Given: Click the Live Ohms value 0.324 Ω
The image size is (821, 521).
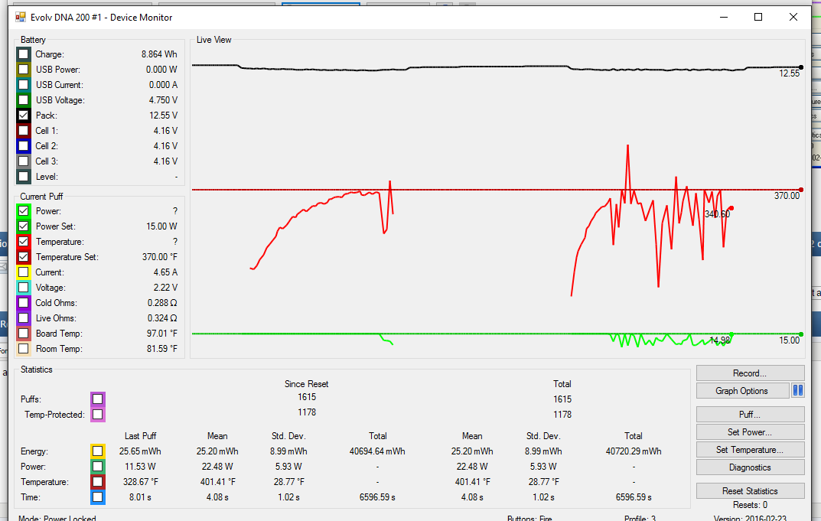Looking at the screenshot, I should tap(162, 317).
